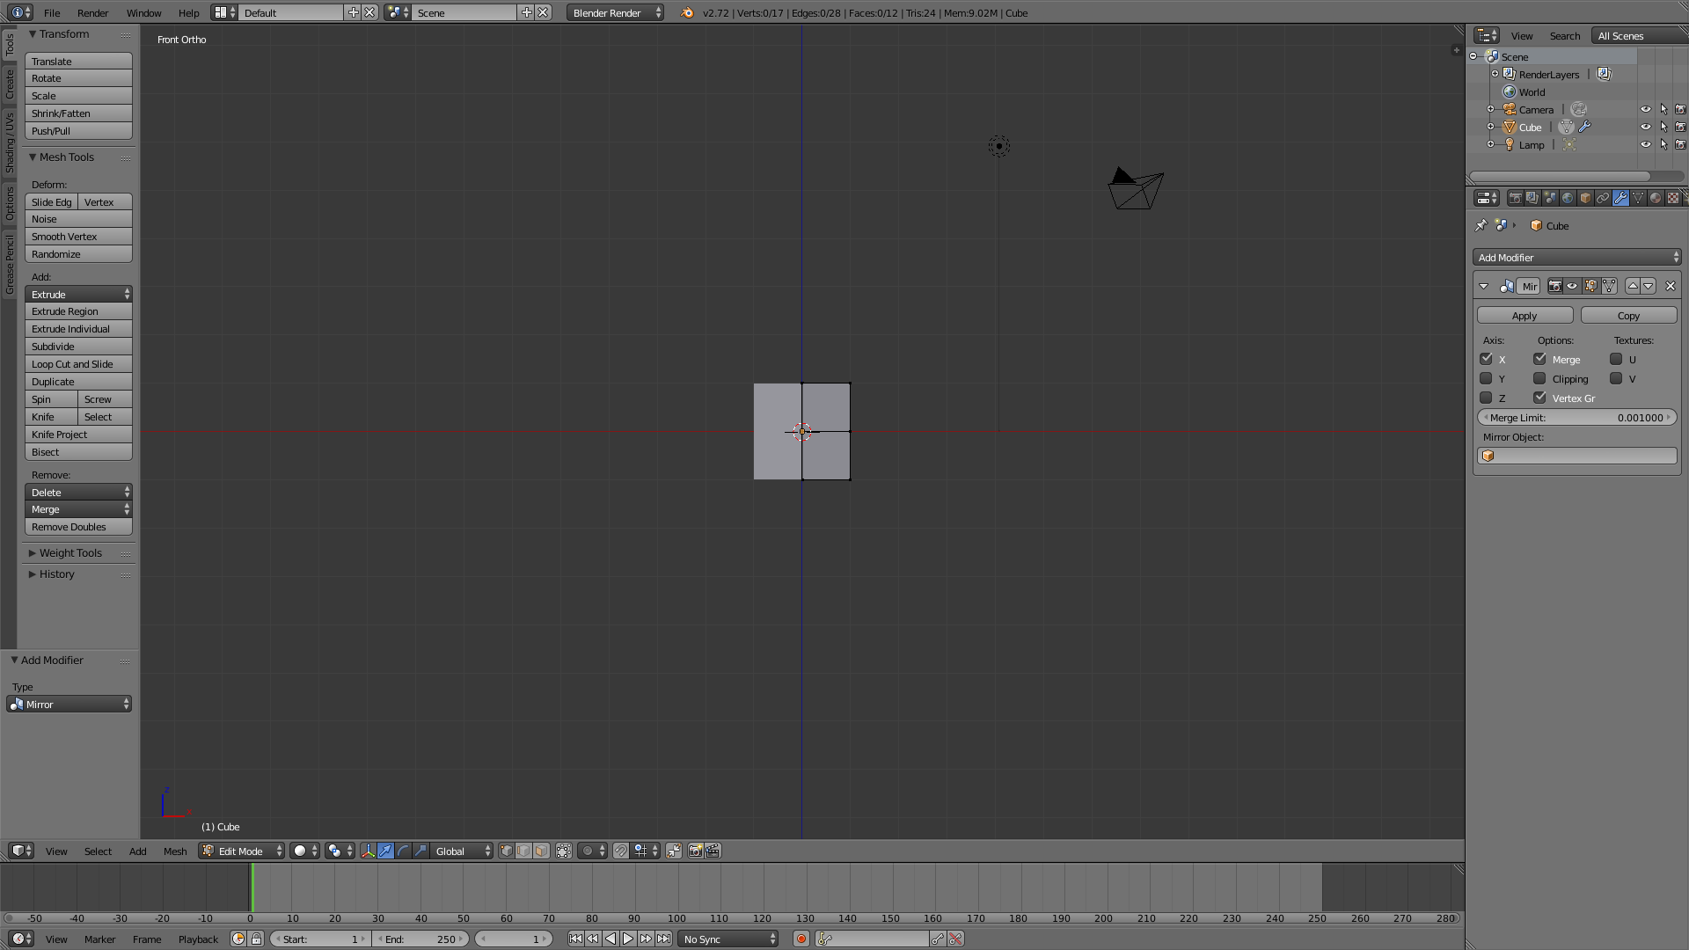Toggle Mirror modifier viewport display eye icon
Image resolution: width=1689 pixels, height=950 pixels.
(1572, 286)
